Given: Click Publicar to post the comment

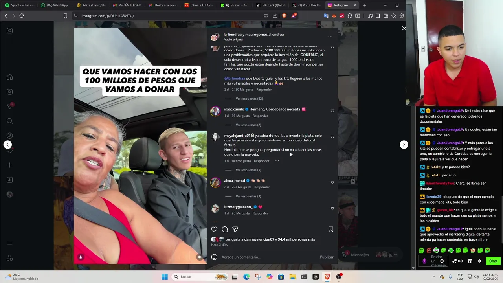Looking at the screenshot, I should [x=327, y=257].
